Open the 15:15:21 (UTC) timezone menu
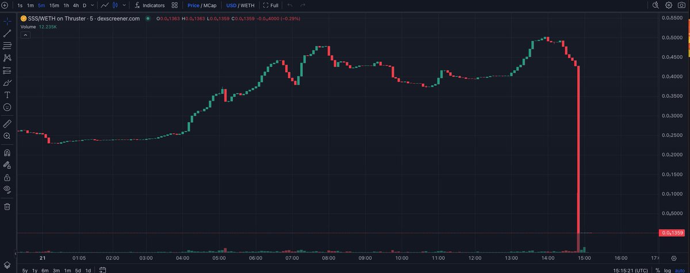 pyautogui.click(x=630, y=270)
